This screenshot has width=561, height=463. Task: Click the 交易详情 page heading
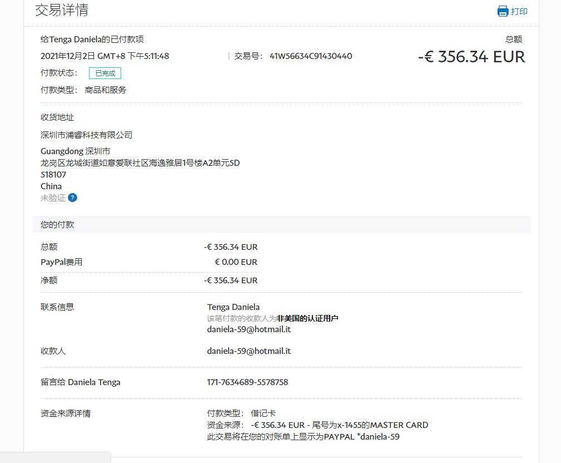pyautogui.click(x=61, y=10)
